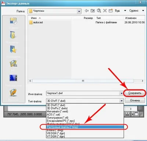This screenshot has height=141, width=147.
Task: Sort by the Изменен column header
Action: click(134, 18)
